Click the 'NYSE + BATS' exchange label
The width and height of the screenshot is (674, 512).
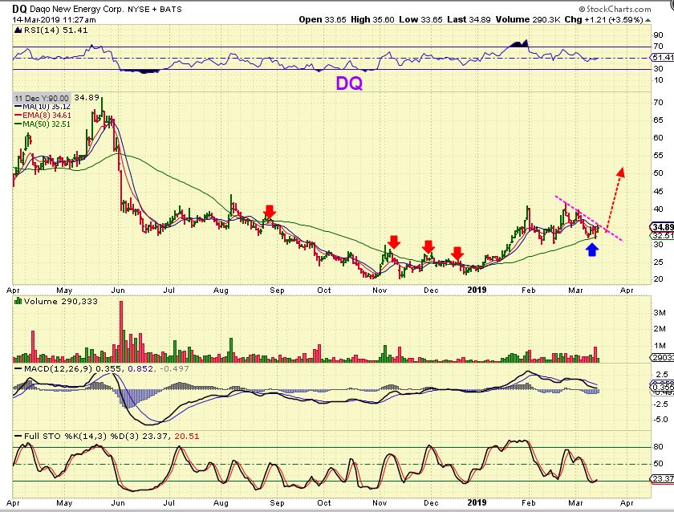[155, 9]
